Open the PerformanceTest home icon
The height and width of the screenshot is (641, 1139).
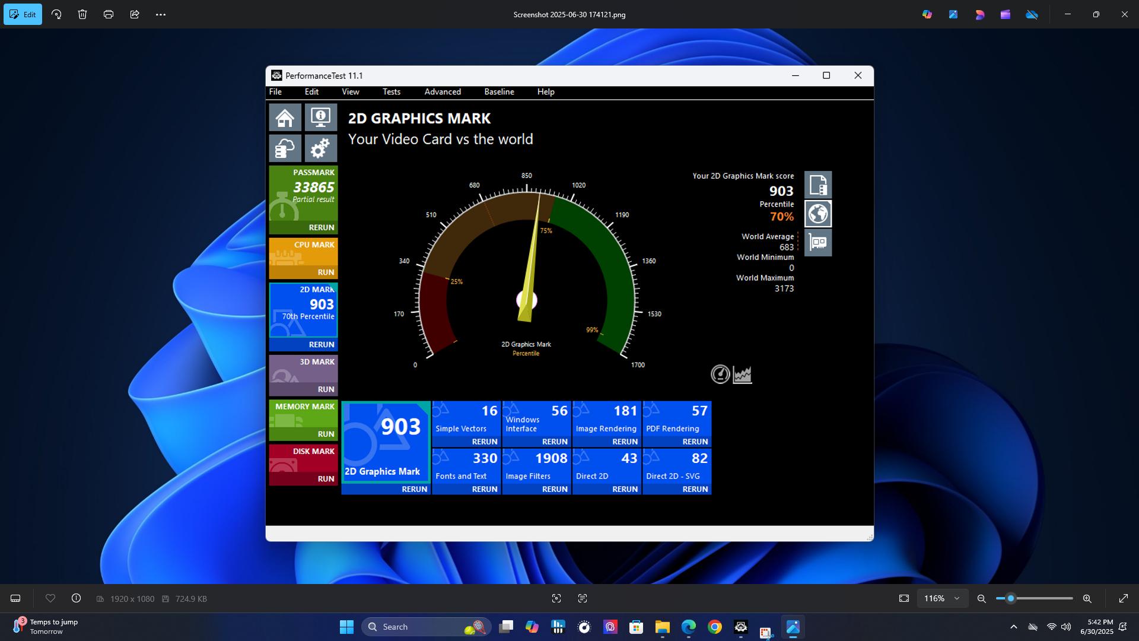tap(285, 118)
